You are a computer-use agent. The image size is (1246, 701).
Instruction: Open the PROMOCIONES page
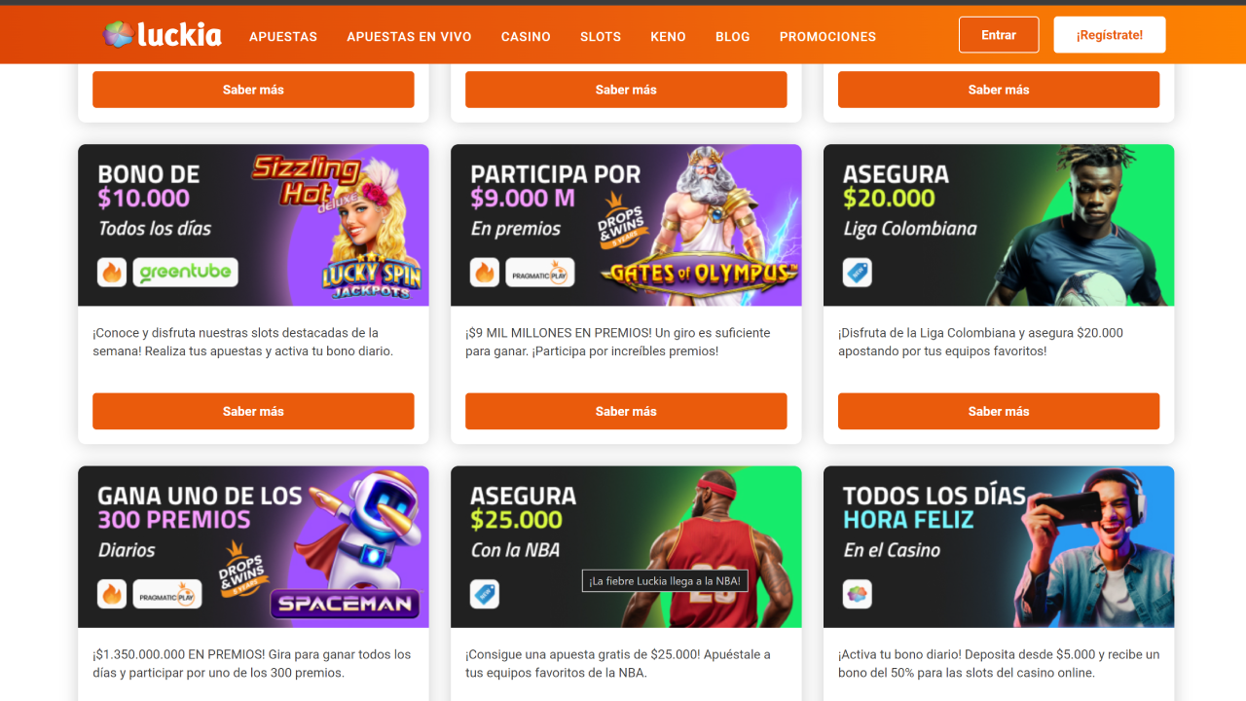click(x=827, y=37)
